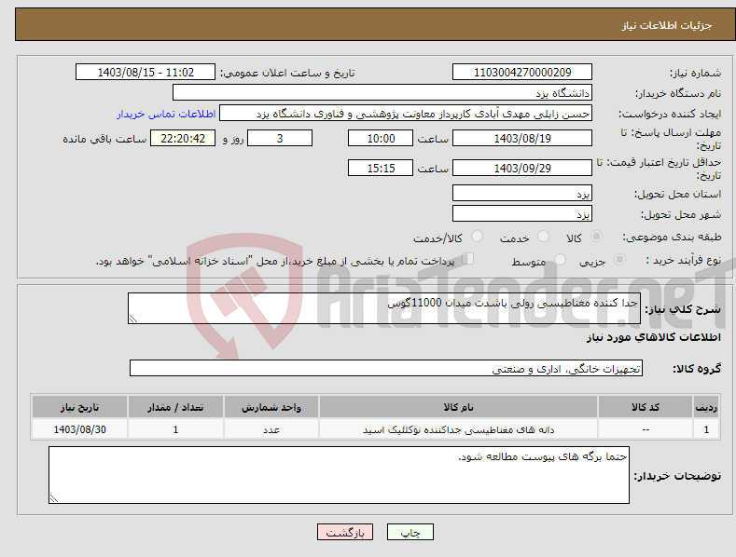Click the request creator name field
This screenshot has height=557, width=736.
(406, 113)
